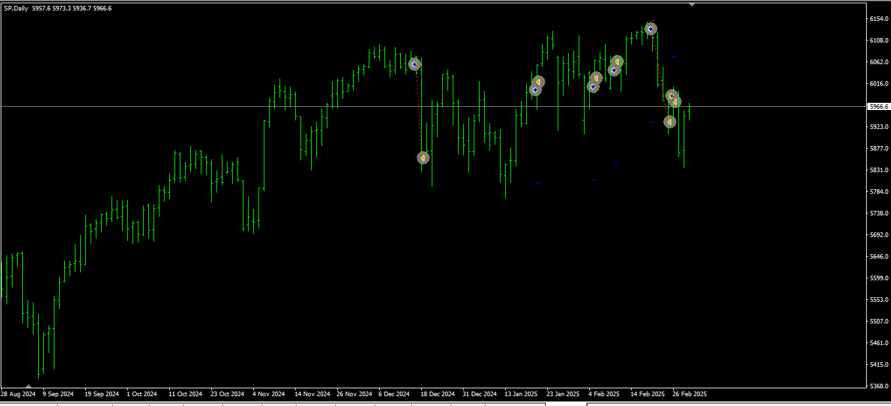
Task: Click the 5877.0 price scale label
Action: tap(879, 149)
